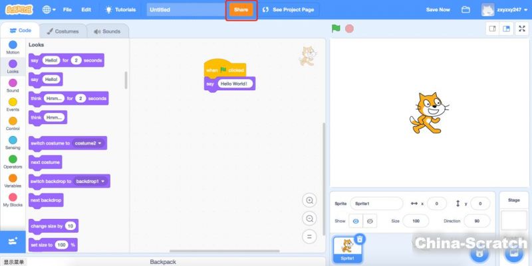Set sprite to shown with eye icon
The height and width of the screenshot is (266, 532).
tap(355, 221)
